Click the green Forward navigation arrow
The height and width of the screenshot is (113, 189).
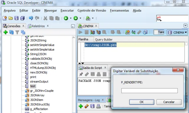[x=76, y=18]
